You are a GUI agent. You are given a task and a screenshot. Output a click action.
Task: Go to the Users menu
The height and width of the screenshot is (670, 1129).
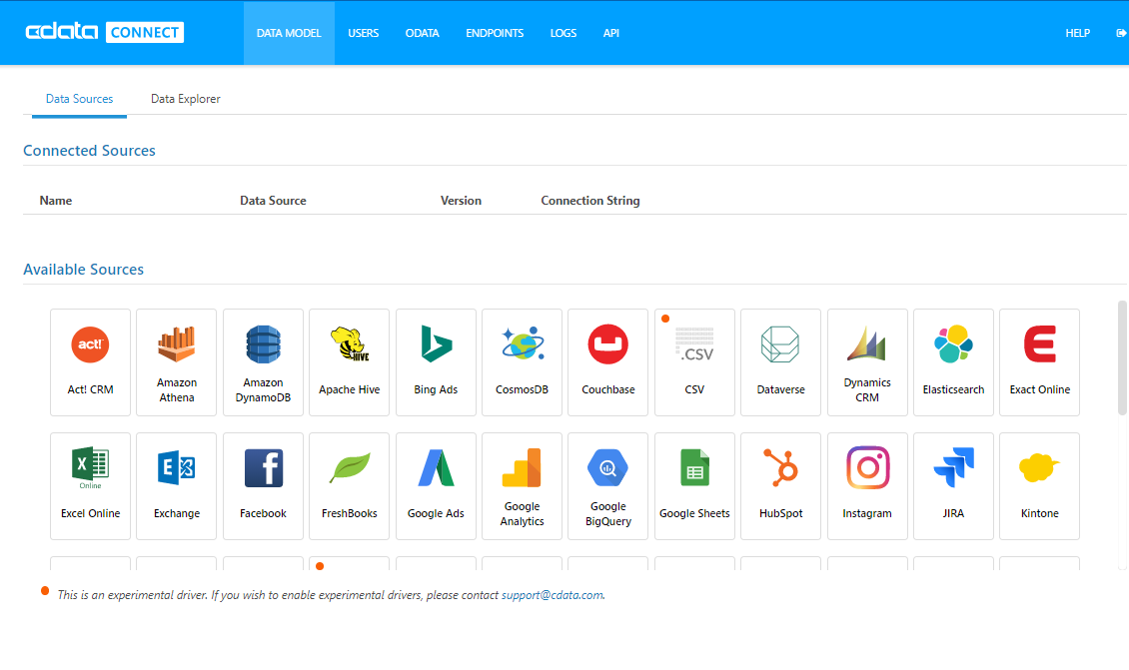(x=363, y=33)
